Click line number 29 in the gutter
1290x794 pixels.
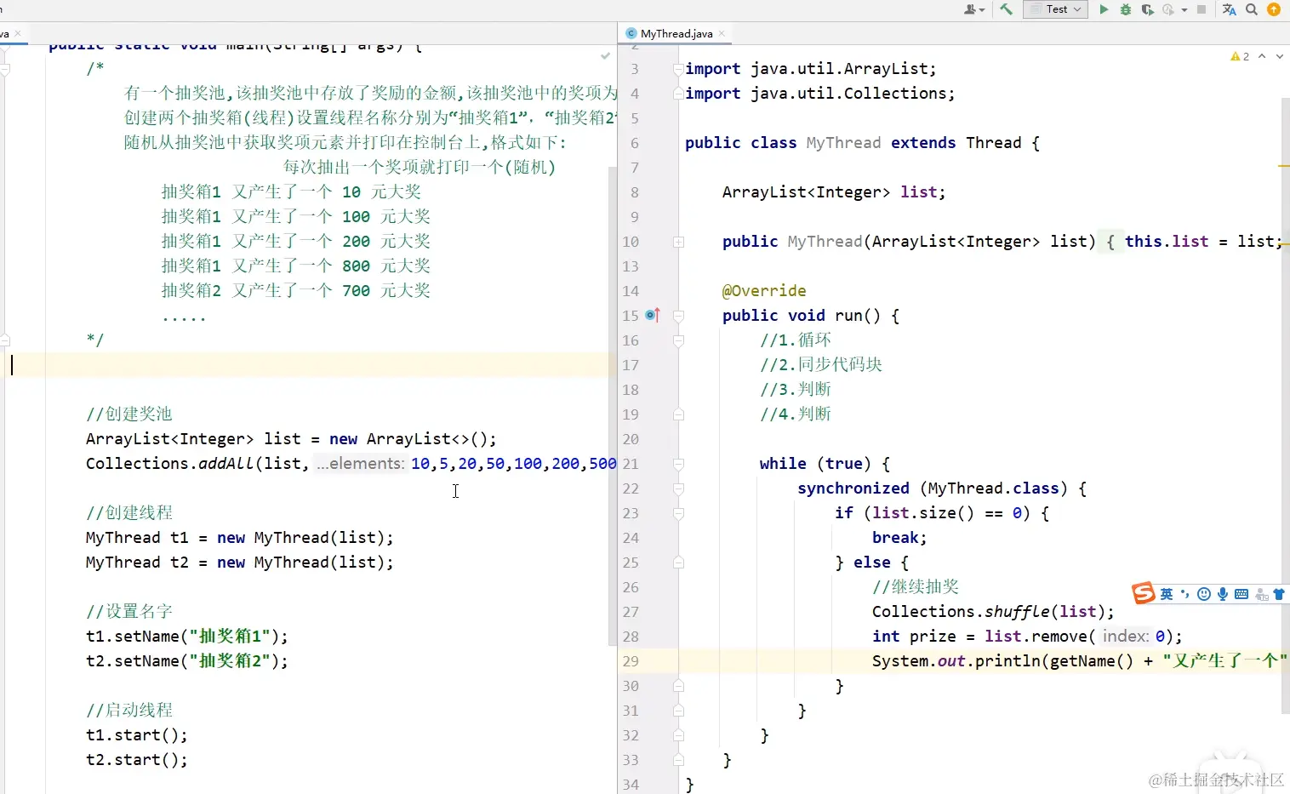631,661
